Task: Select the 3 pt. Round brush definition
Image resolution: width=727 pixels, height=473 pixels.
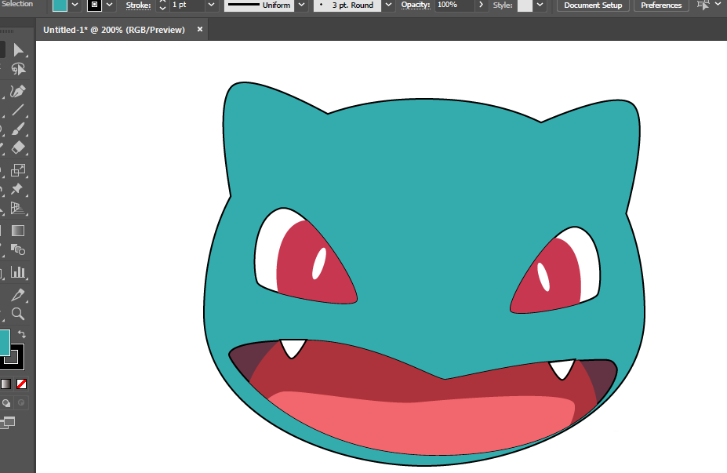Action: pyautogui.click(x=347, y=5)
